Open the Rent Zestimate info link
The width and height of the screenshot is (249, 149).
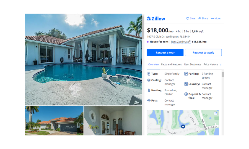[x=181, y=42]
